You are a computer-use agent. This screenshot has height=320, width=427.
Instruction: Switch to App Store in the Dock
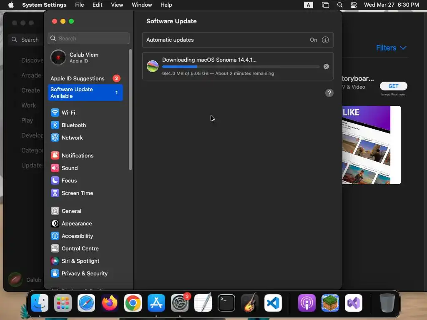coord(156,303)
